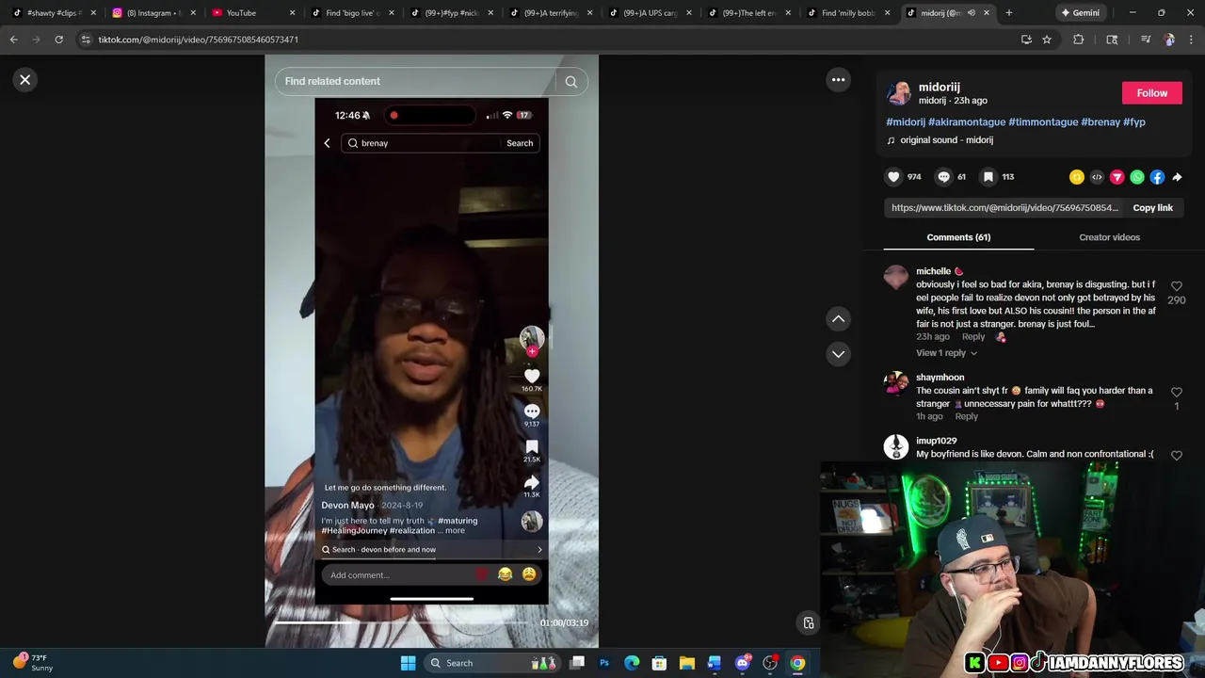The height and width of the screenshot is (678, 1205).
Task: Open shaymhoon's profile avatar
Action: tap(896, 384)
